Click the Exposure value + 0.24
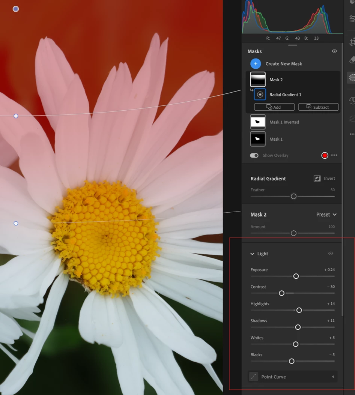Viewport: 355px width, 395px height. [329, 270]
